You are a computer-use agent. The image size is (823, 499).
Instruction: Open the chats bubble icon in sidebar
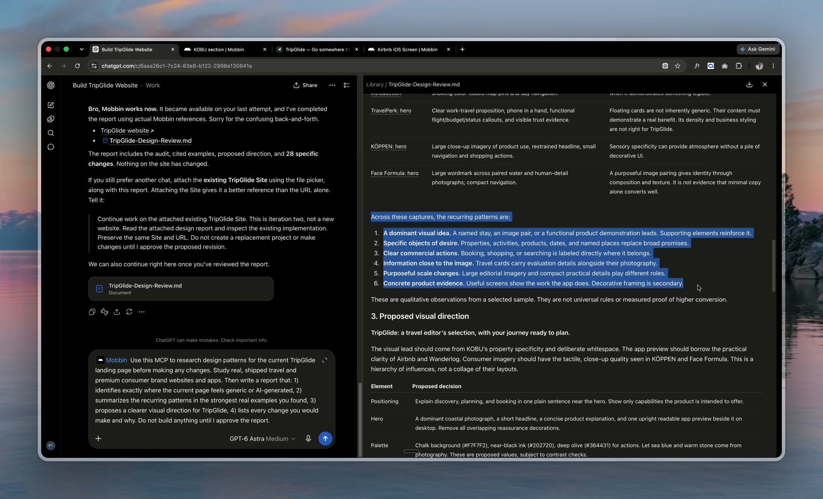click(x=51, y=147)
